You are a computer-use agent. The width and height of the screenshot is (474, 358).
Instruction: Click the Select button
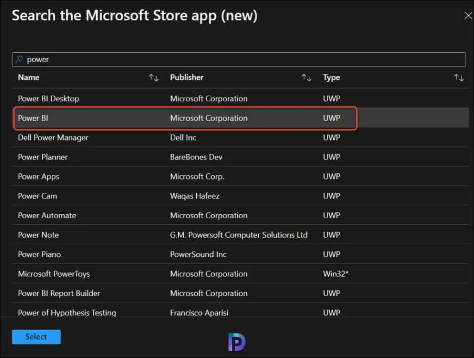36,337
